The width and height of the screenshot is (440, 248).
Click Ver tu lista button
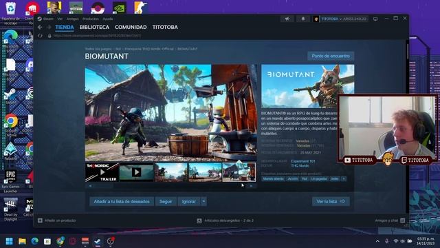[x=331, y=201]
